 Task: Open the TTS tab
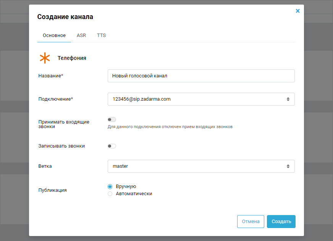click(x=101, y=35)
